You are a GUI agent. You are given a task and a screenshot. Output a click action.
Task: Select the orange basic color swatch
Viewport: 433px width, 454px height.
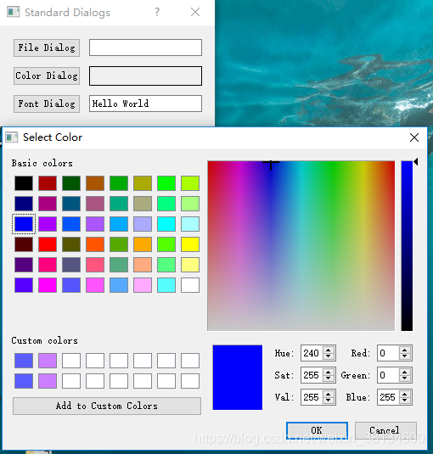[x=143, y=244]
